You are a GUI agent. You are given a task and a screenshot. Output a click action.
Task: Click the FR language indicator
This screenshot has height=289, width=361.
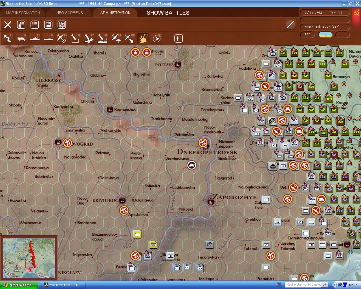click(x=279, y=285)
